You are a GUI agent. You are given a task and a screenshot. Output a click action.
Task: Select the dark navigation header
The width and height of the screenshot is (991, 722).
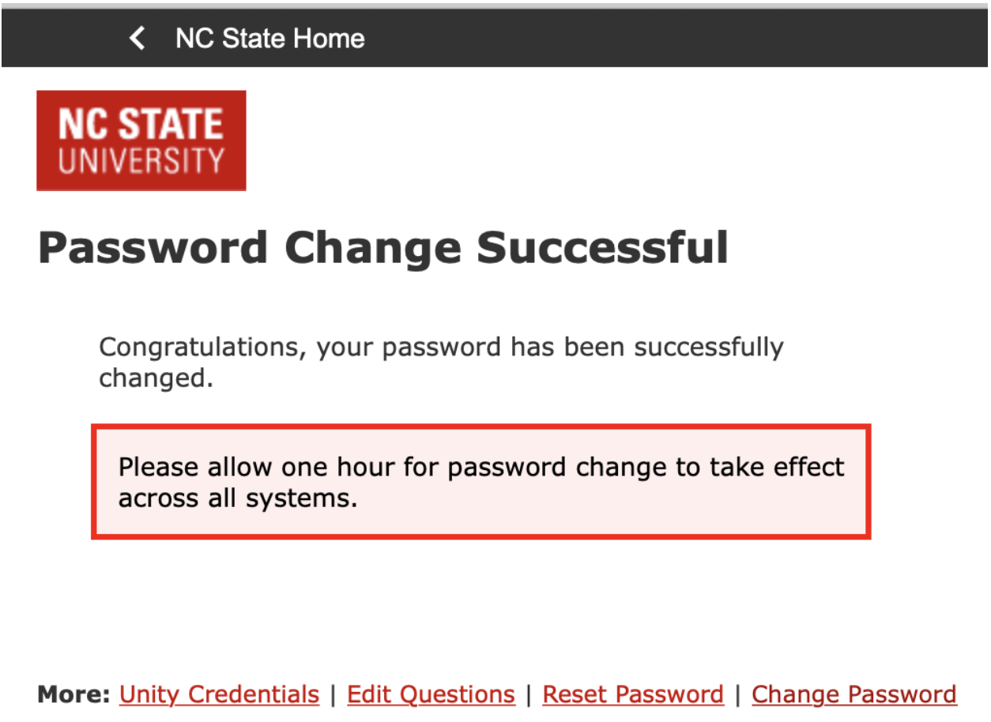pyautogui.click(x=495, y=38)
